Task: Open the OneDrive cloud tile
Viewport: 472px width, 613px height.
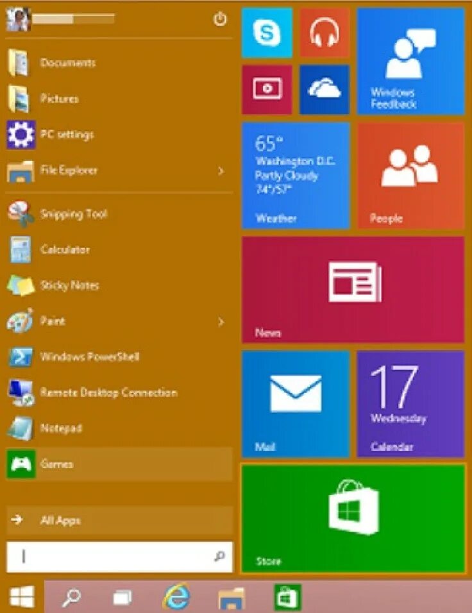Action: (324, 90)
